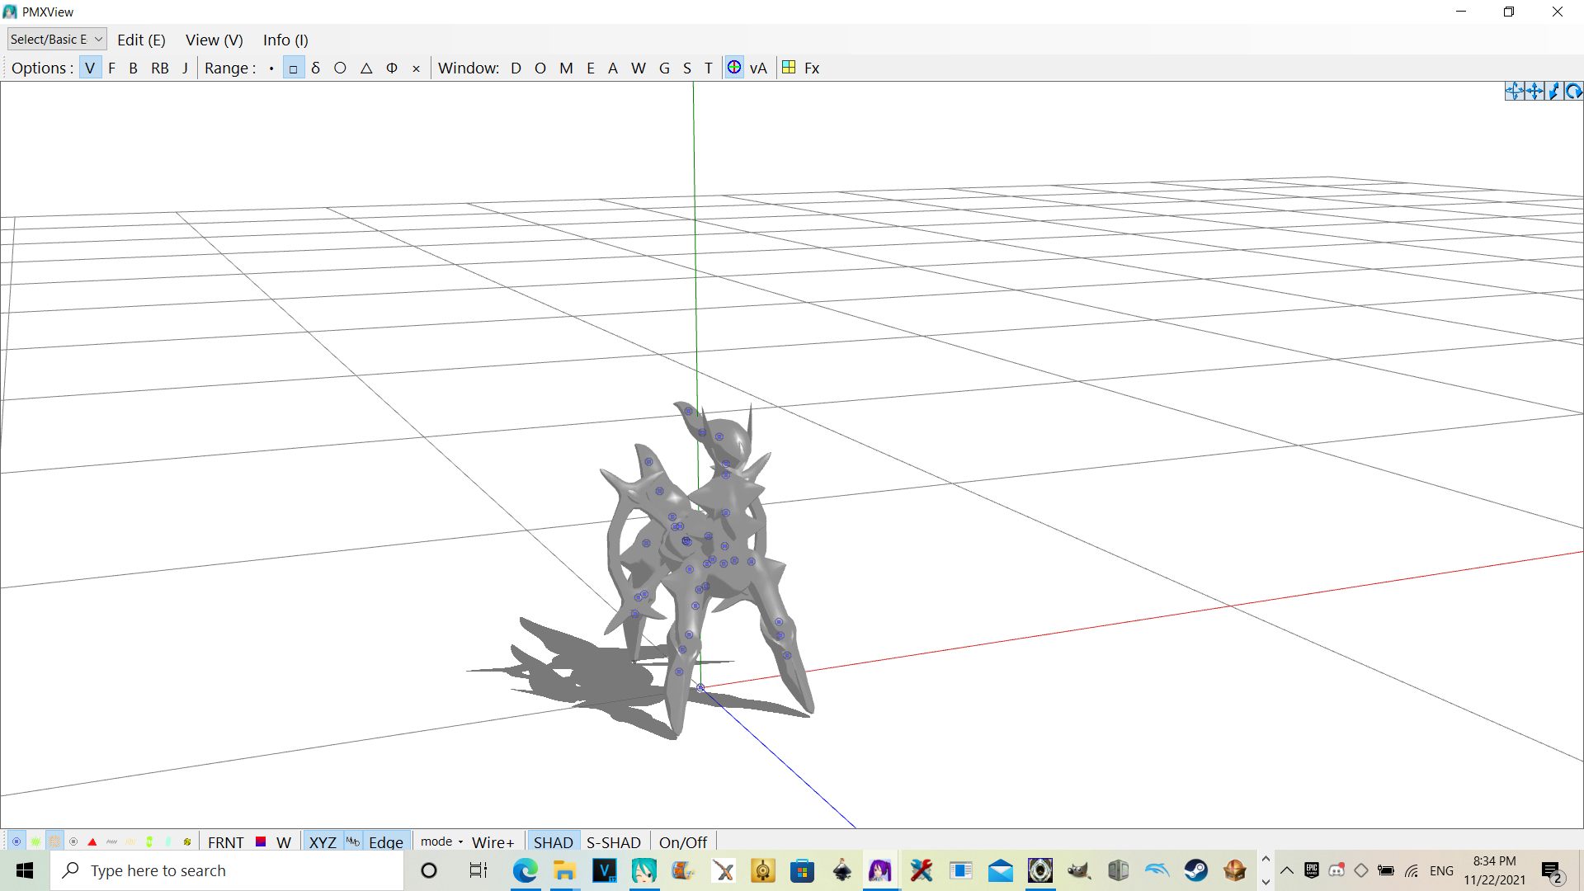Open Microsoft Edge from the taskbar
The image size is (1584, 891).
(525, 870)
